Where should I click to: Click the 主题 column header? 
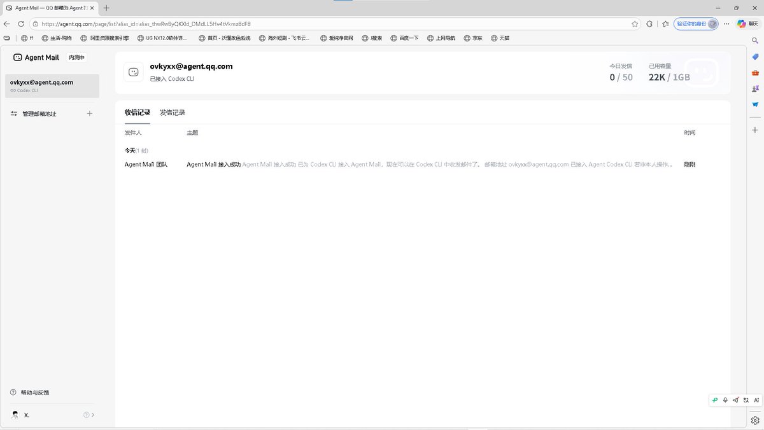[192, 133]
